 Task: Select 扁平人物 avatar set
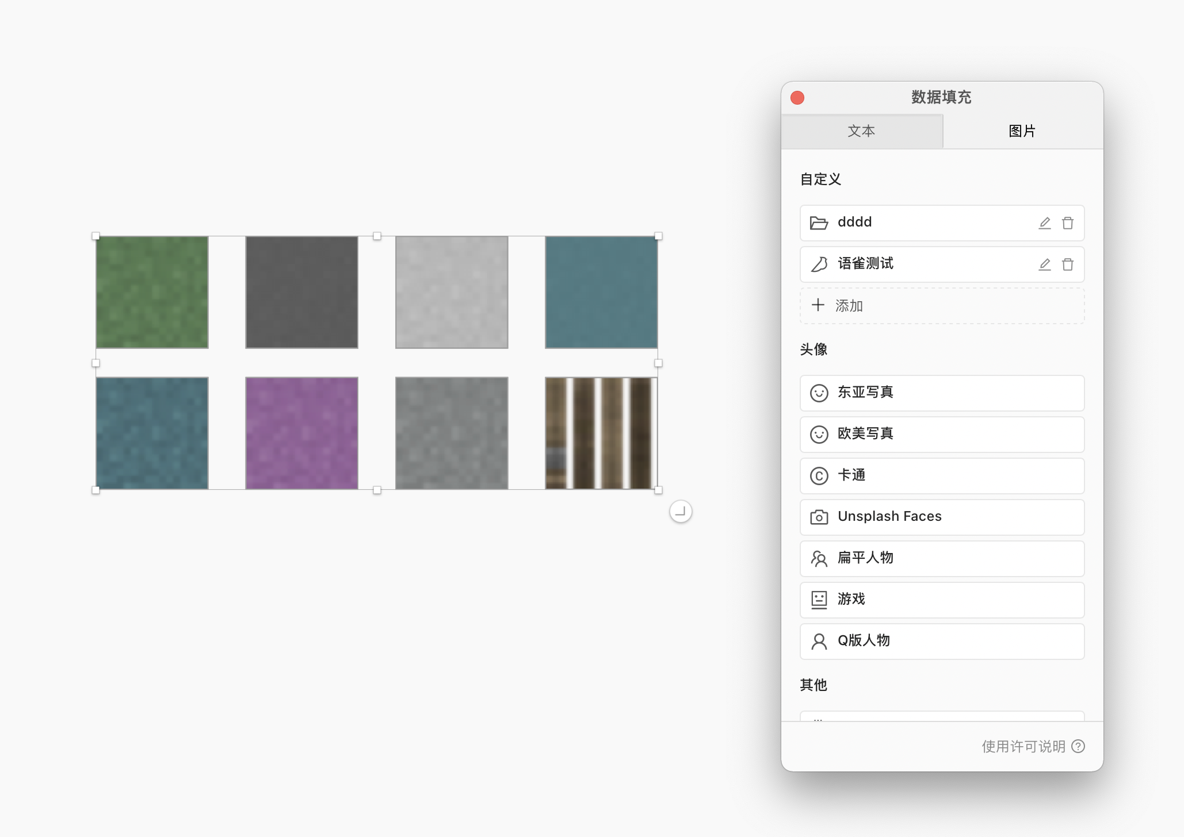(x=942, y=558)
